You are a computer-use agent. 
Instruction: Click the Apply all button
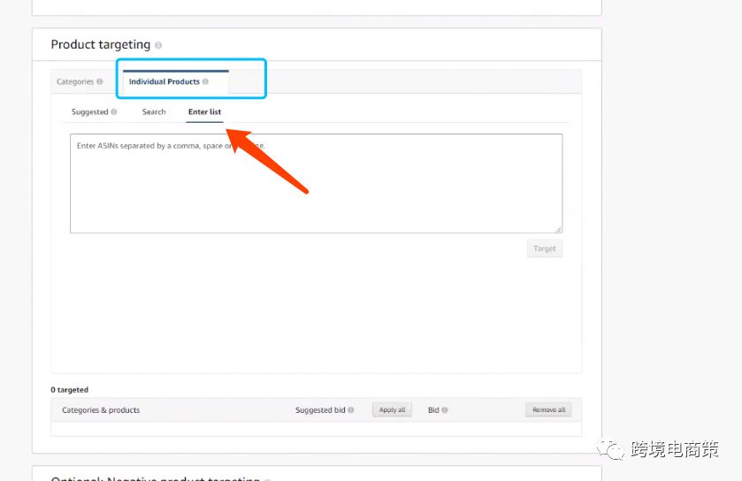coord(392,410)
